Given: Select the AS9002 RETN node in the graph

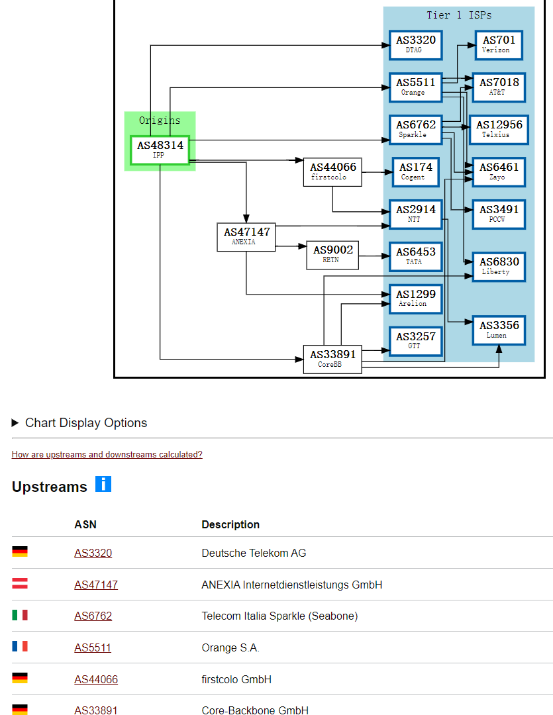Looking at the screenshot, I should pyautogui.click(x=332, y=255).
